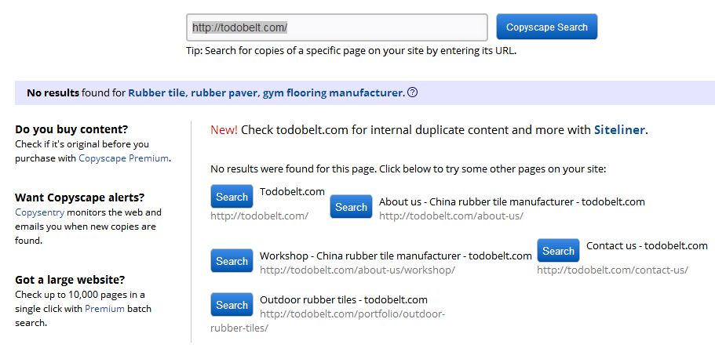Click the http://todobelt.com/about-us/workshop/ URL text
Screen dimensions: 715x348
coord(358,270)
